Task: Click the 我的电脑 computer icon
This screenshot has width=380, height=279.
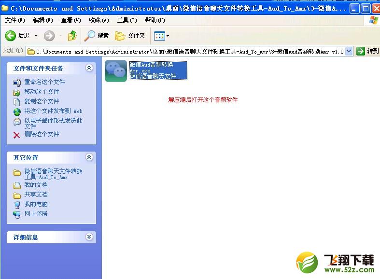Action: pyautogui.click(x=17, y=205)
